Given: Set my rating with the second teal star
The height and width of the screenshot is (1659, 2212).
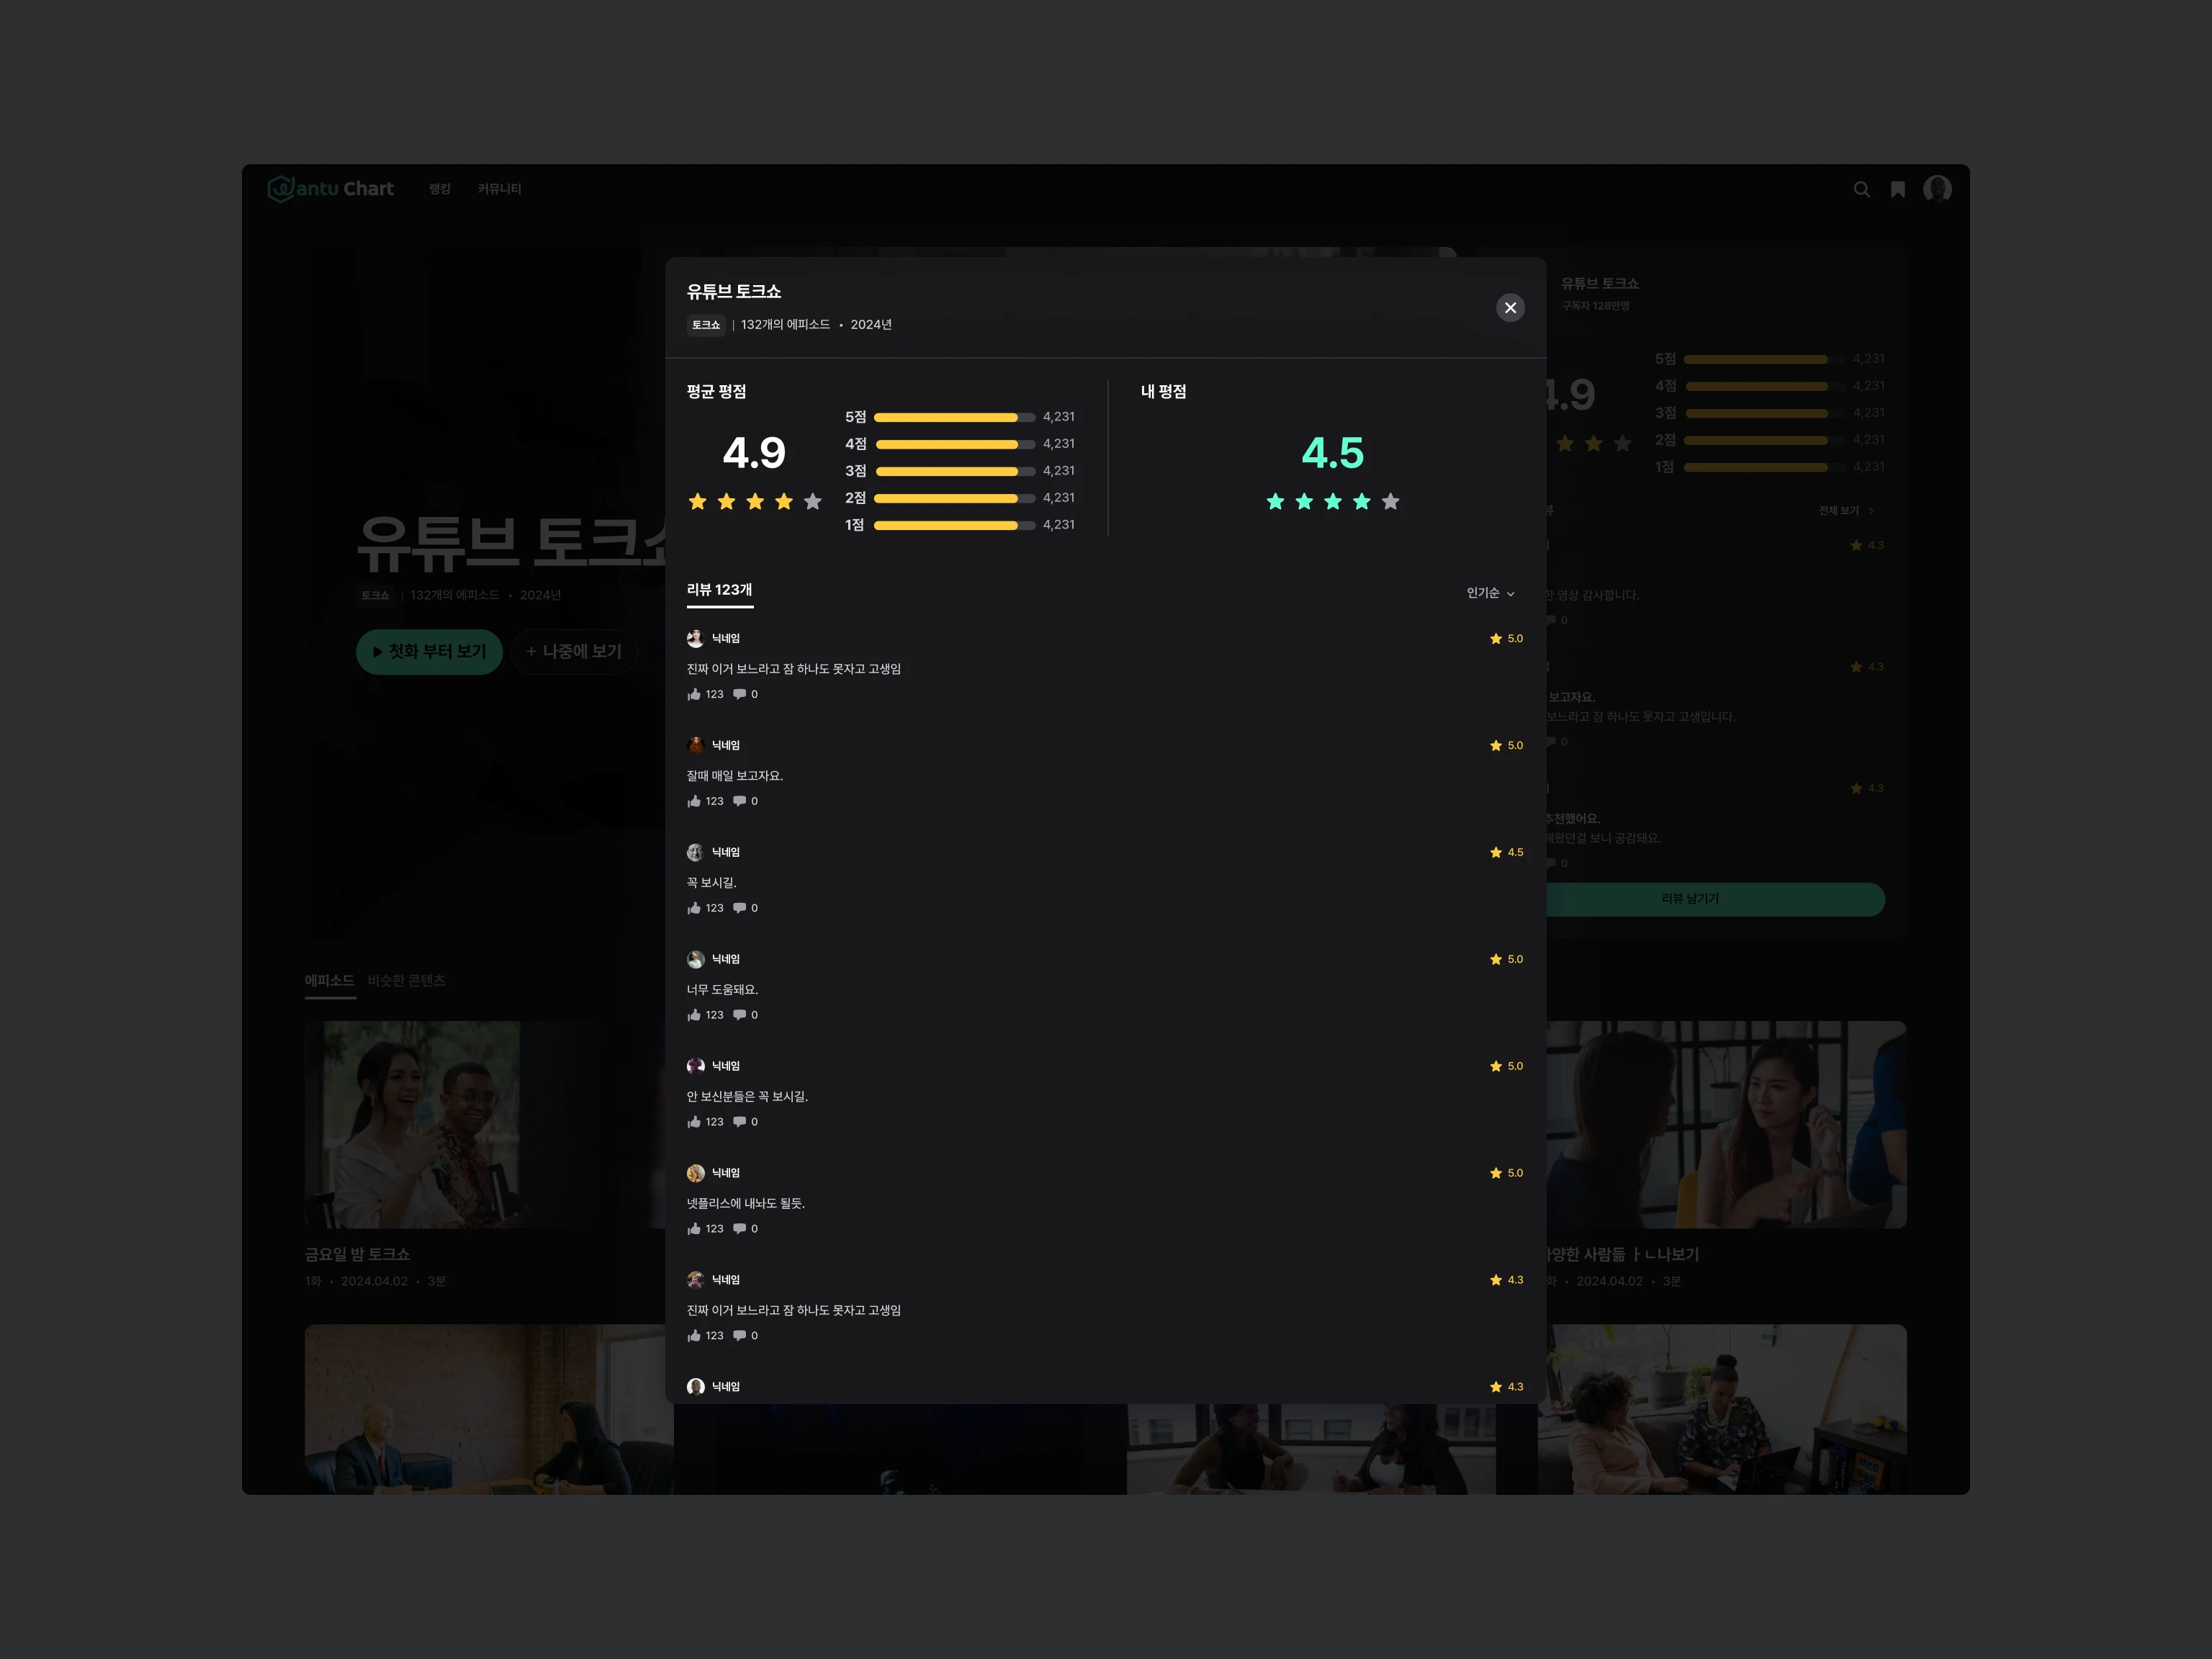Looking at the screenshot, I should pyautogui.click(x=1304, y=501).
